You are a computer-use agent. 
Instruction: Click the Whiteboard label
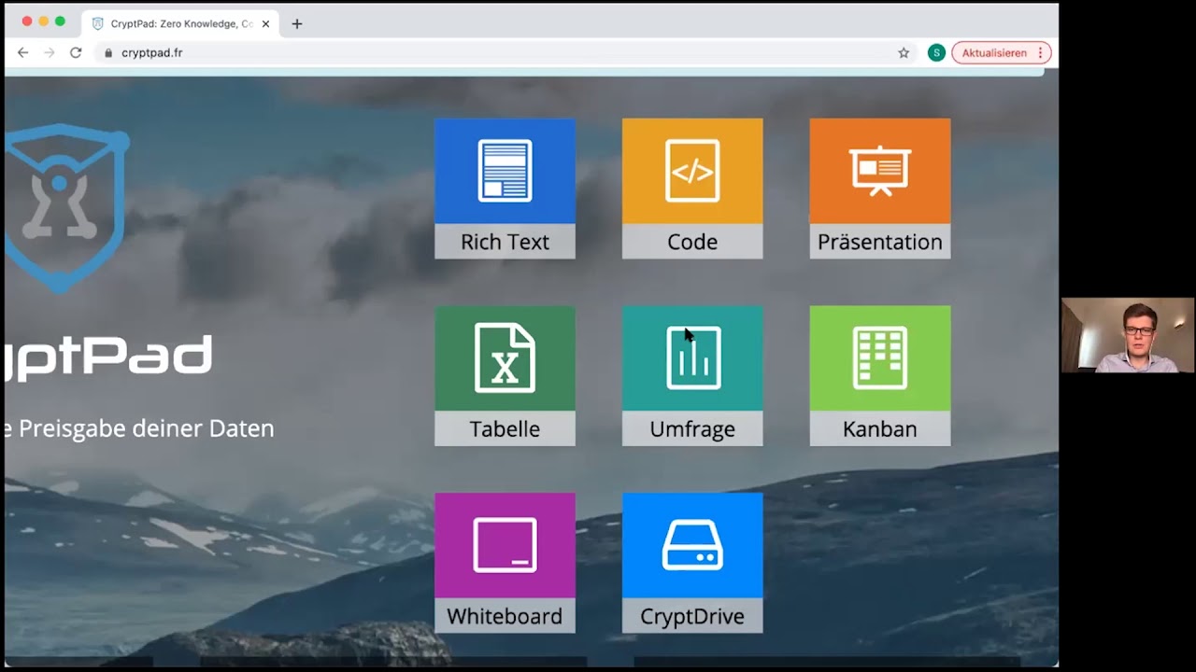[505, 616]
